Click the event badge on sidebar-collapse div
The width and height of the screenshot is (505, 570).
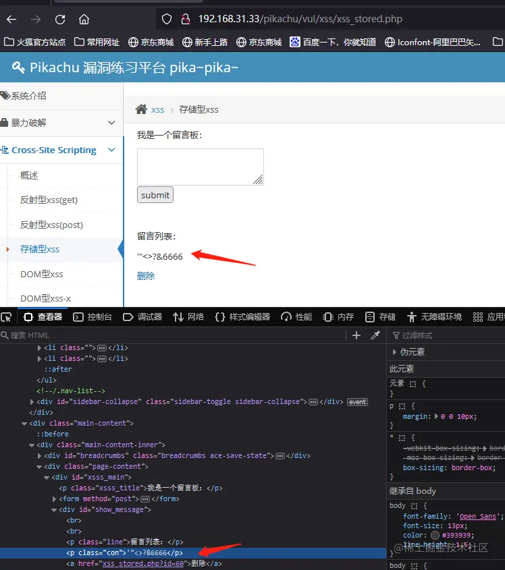(357, 401)
